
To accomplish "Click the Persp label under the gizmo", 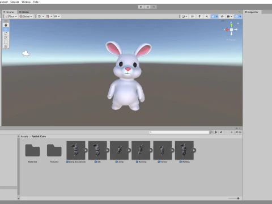I will point(231,40).
